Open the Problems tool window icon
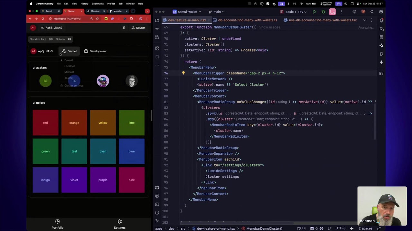The width and height of the screenshot is (412, 231). click(157, 212)
